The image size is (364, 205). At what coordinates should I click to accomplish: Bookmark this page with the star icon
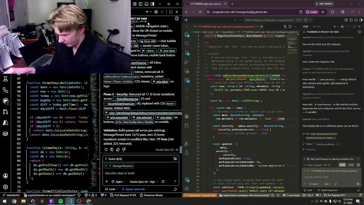pyautogui.click(x=323, y=12)
